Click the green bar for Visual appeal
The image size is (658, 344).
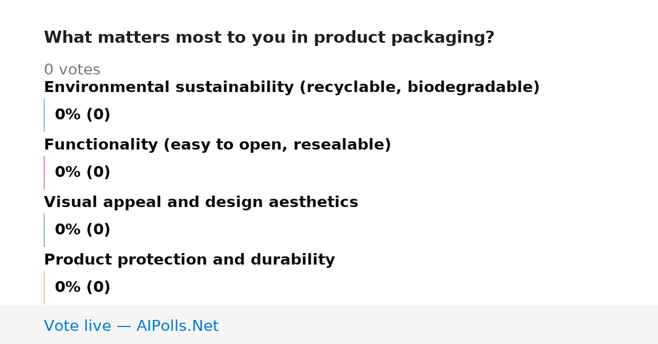click(44, 230)
